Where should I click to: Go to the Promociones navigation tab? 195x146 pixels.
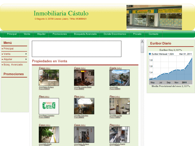[60, 34]
